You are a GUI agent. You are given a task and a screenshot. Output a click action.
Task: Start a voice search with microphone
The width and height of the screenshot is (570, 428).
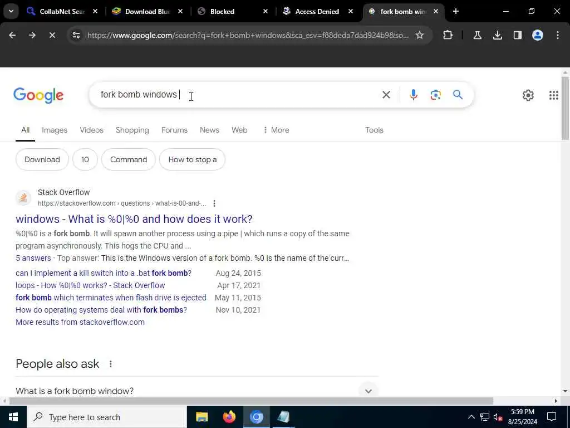(414, 95)
